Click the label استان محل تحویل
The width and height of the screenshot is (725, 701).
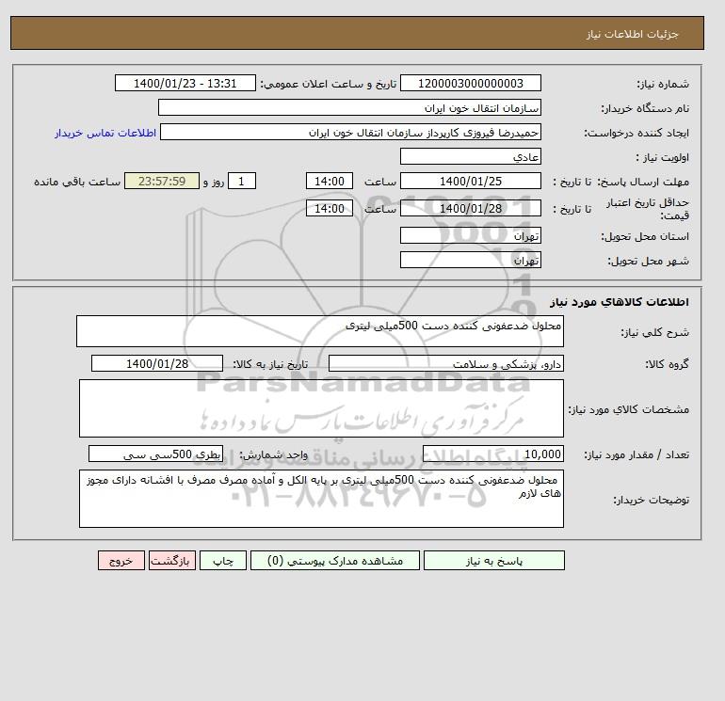645,236
